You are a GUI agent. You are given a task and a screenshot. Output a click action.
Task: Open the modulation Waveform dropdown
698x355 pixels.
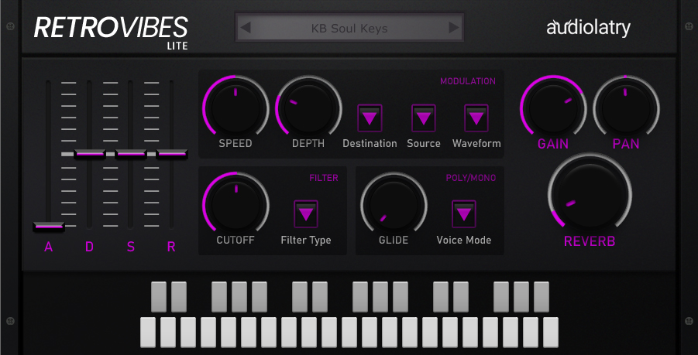[x=476, y=118]
